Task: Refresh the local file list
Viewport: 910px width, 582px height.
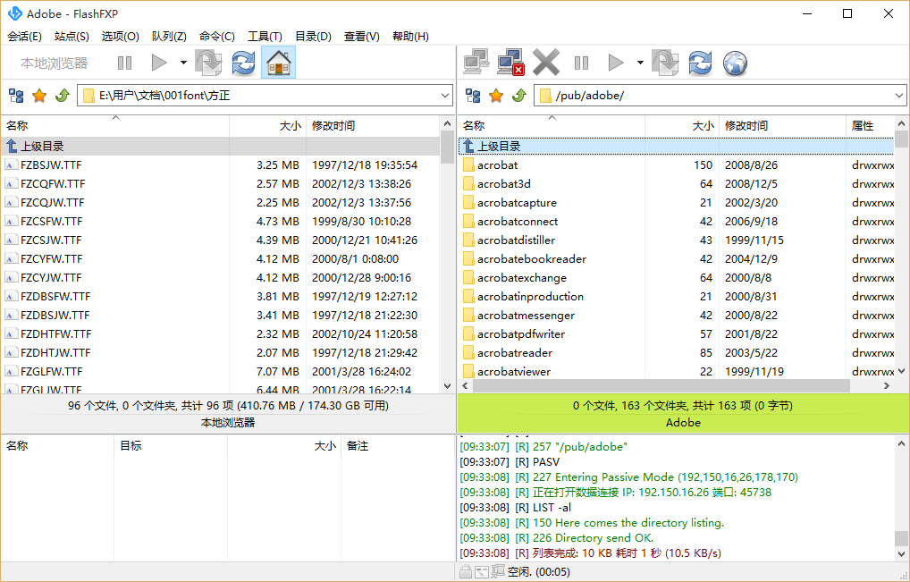Action: coord(243,63)
